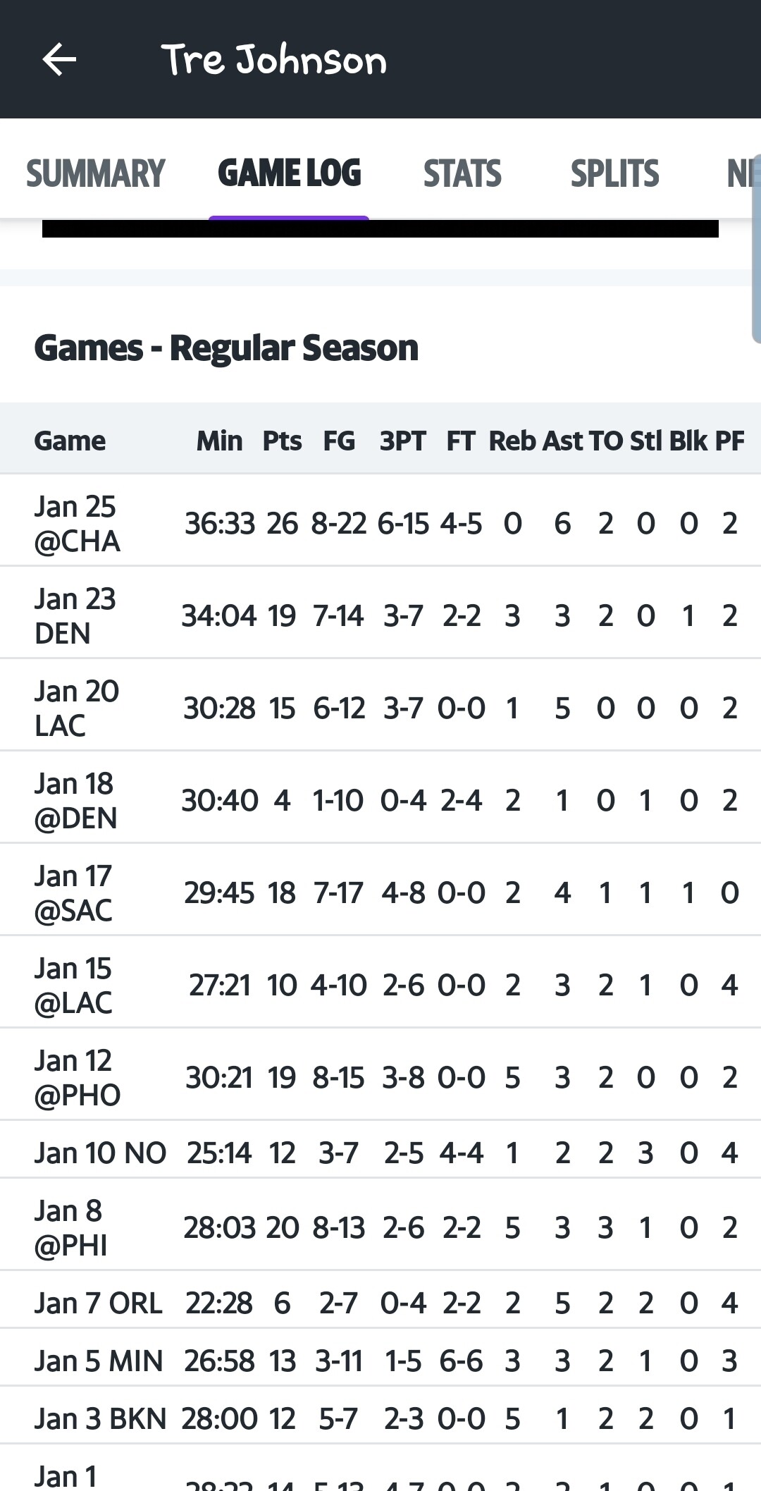
Task: Open the Jan 10 NO game
Action: tap(100, 1153)
